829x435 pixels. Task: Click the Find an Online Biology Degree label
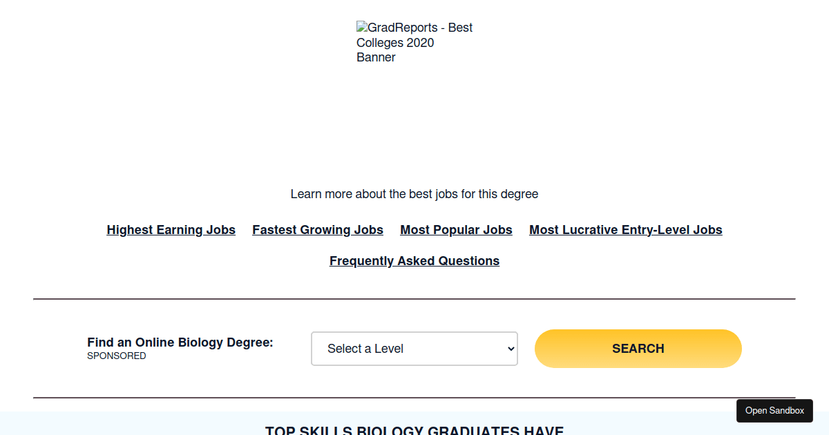(180, 342)
